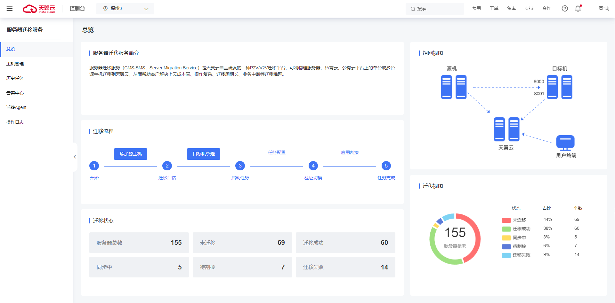615x303 pixels.
Task: Open the help question mark icon
Action: tap(565, 9)
